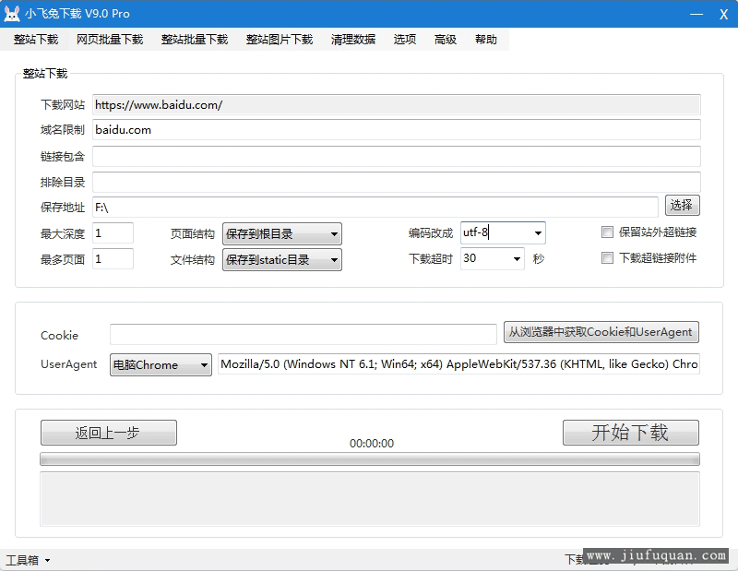Click the 最大深度 value field
This screenshot has width=738, height=571.
click(113, 233)
